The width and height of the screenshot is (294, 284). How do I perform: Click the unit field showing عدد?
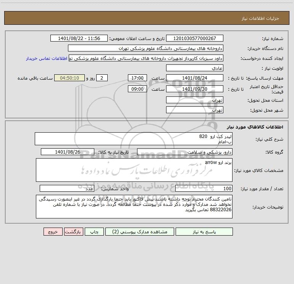click(67, 189)
